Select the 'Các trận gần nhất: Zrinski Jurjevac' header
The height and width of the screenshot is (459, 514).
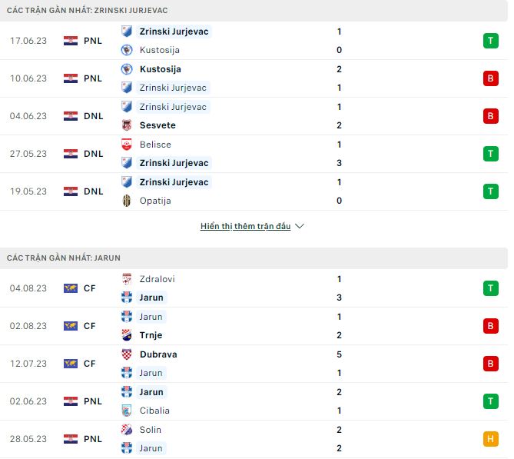click(88, 10)
